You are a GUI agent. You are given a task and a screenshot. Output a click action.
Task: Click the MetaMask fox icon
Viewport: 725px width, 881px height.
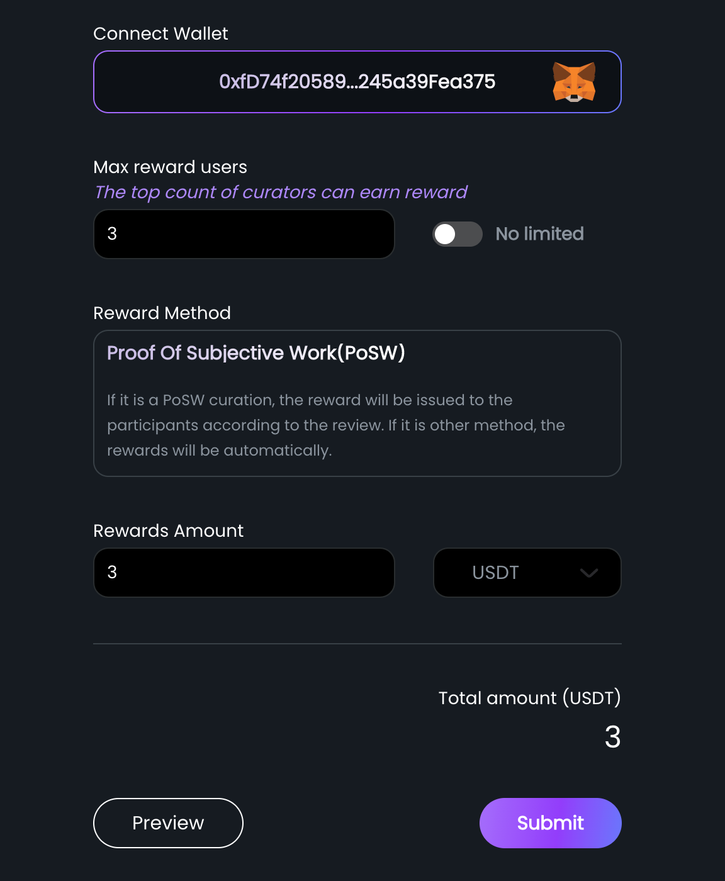[574, 82]
